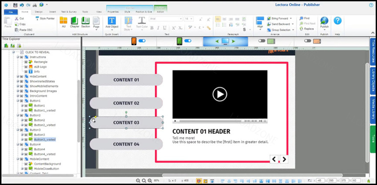Screen dimensions: 377x185
Task: Collapse the Button3 group in Title Explorer
Action: pos(18,130)
